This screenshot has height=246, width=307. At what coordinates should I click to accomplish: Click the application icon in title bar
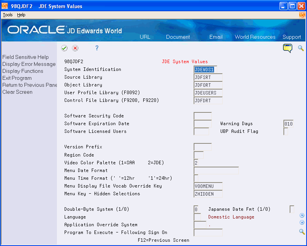5,6
